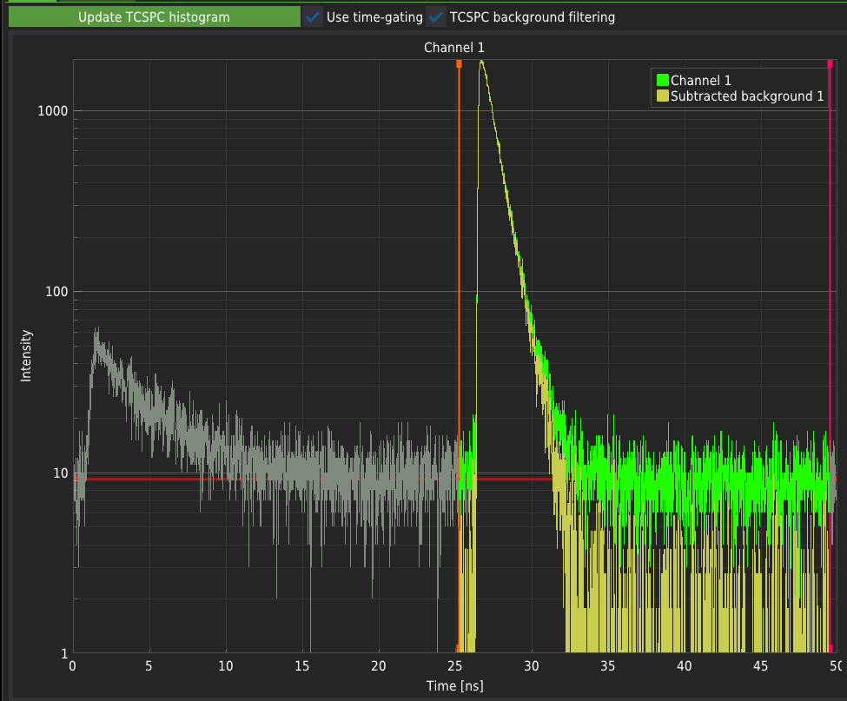Viewport: 847px width, 701px height.
Task: Click the 25 tick on the time axis
Action: [x=455, y=666]
